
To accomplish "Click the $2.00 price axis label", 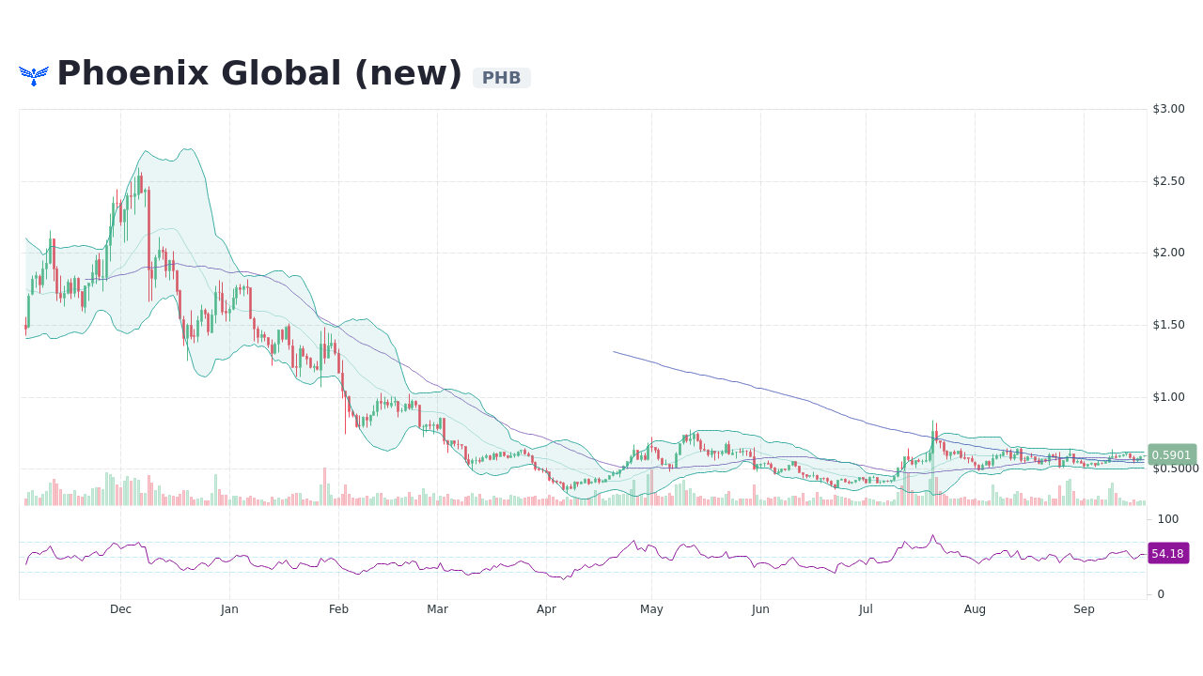I will coord(1168,253).
